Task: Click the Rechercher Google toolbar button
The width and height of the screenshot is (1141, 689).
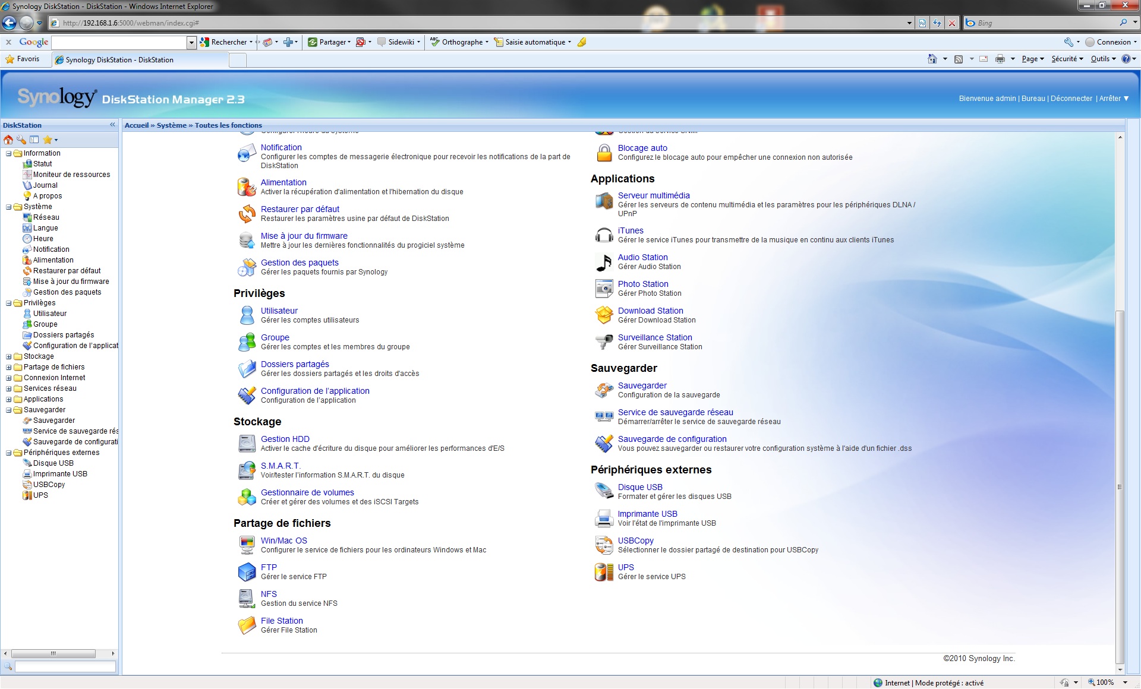Action: [x=225, y=42]
